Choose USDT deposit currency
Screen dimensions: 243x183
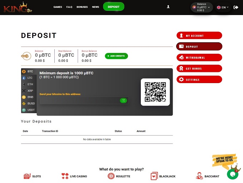pyautogui.click(x=29, y=110)
